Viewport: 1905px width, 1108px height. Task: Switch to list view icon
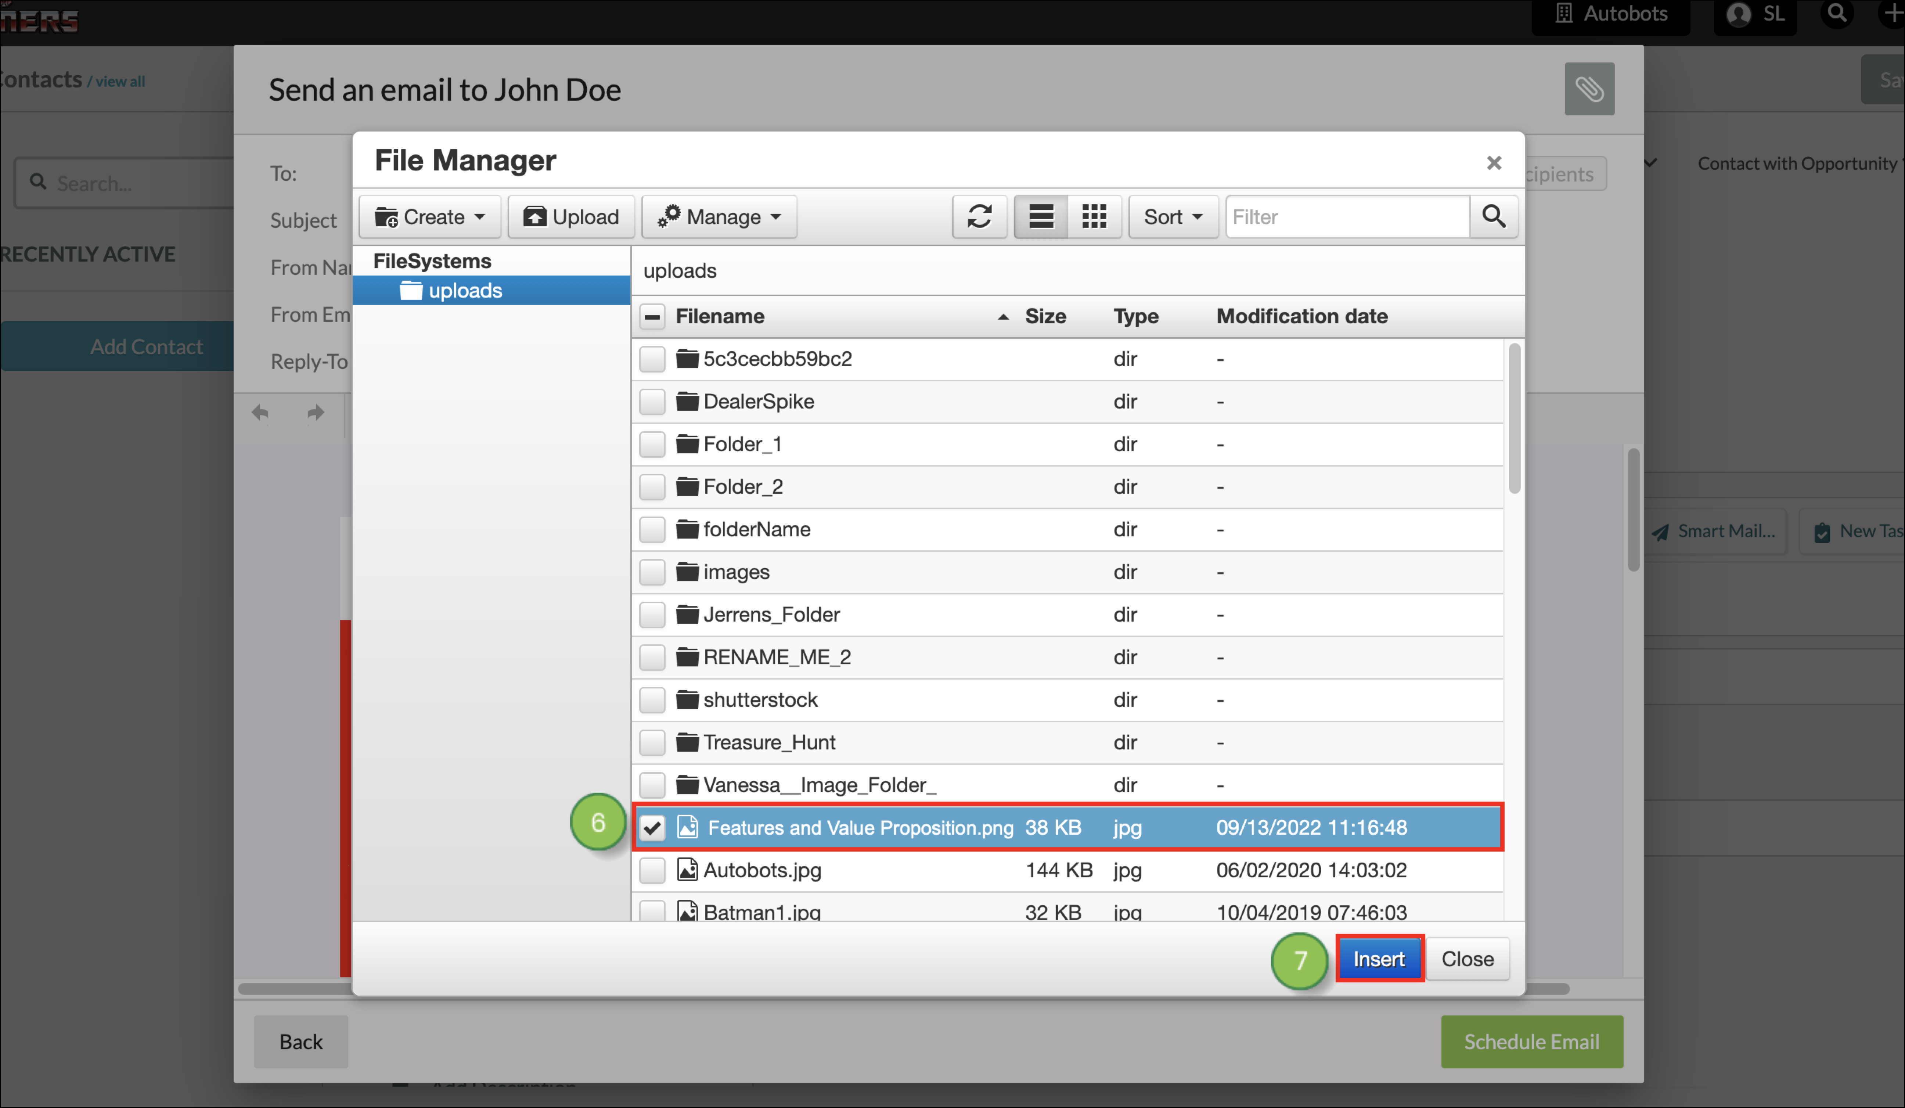(x=1041, y=217)
